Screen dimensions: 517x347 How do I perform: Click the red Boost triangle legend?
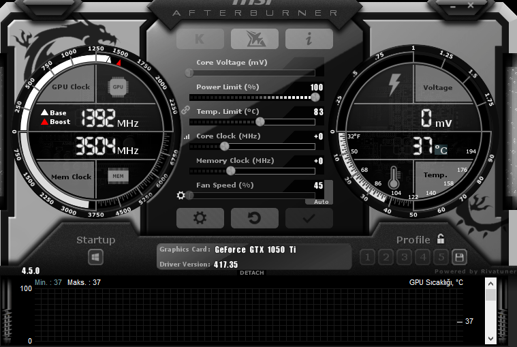pyautogui.click(x=44, y=122)
